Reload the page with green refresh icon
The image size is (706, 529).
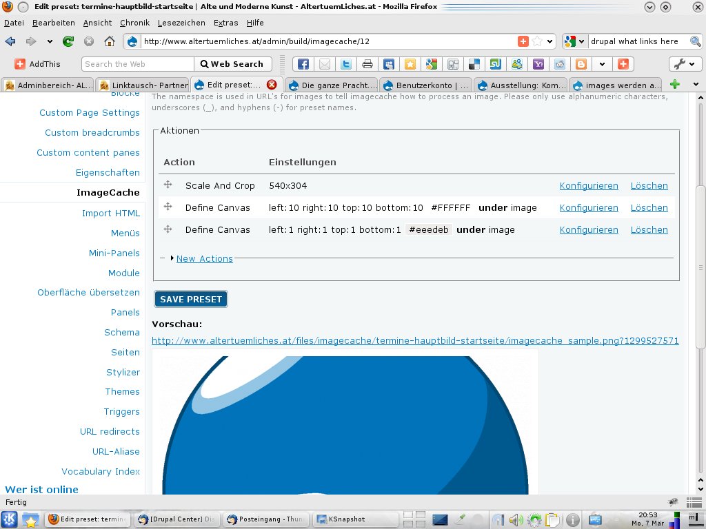point(68,41)
